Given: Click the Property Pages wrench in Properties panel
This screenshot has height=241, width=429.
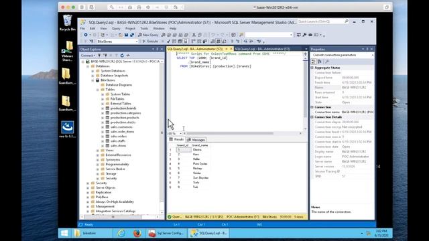Looking at the screenshot, I should (327, 62).
